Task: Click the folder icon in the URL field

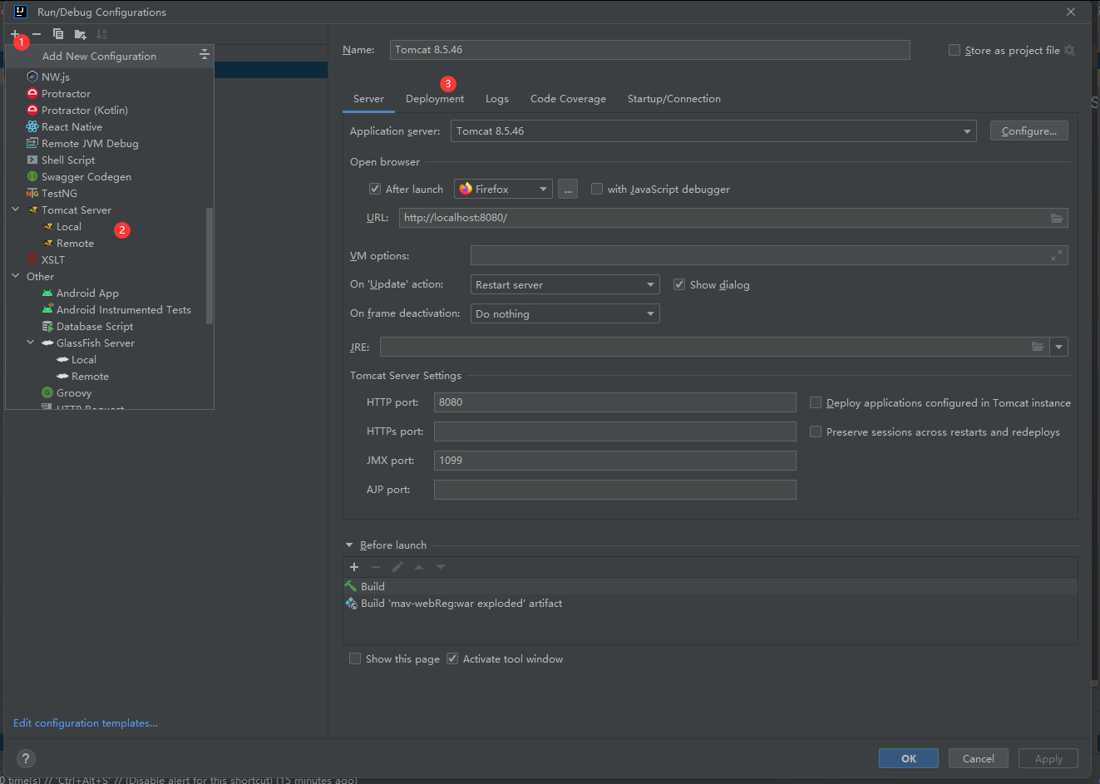Action: click(x=1056, y=218)
